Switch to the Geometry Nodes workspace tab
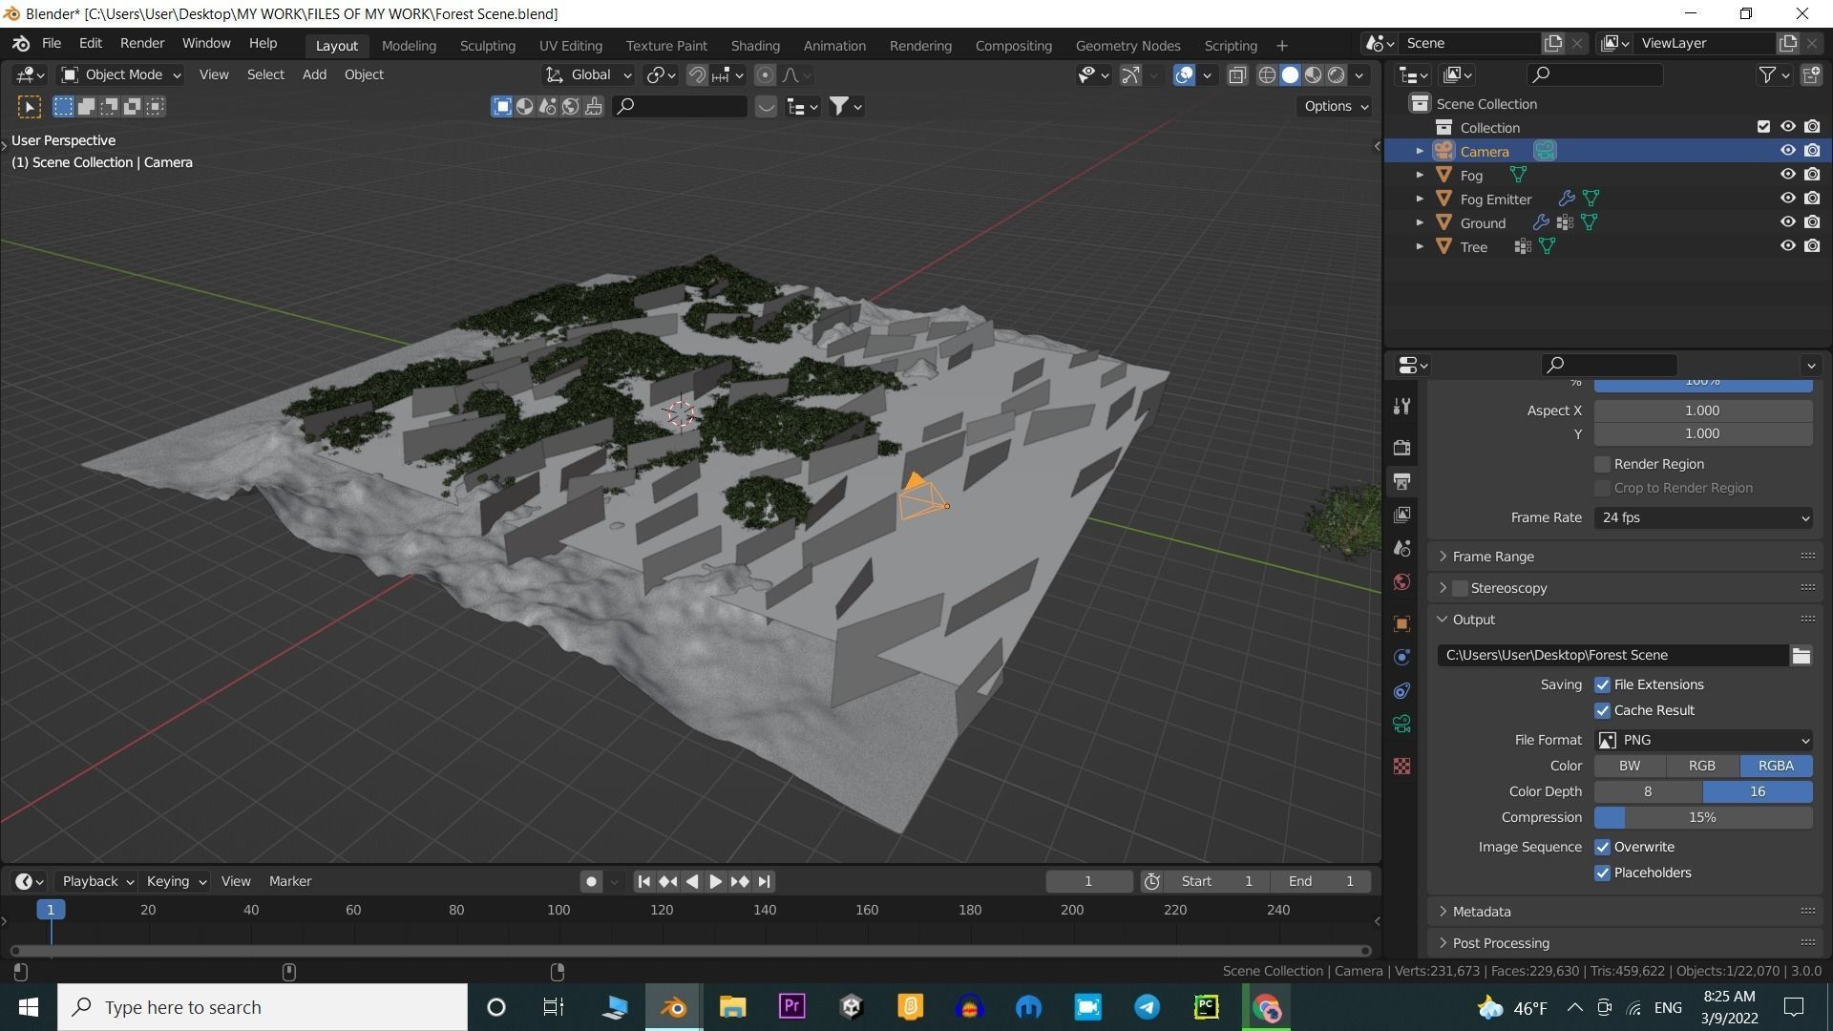Screen dimensions: 1833x1031 1127,46
